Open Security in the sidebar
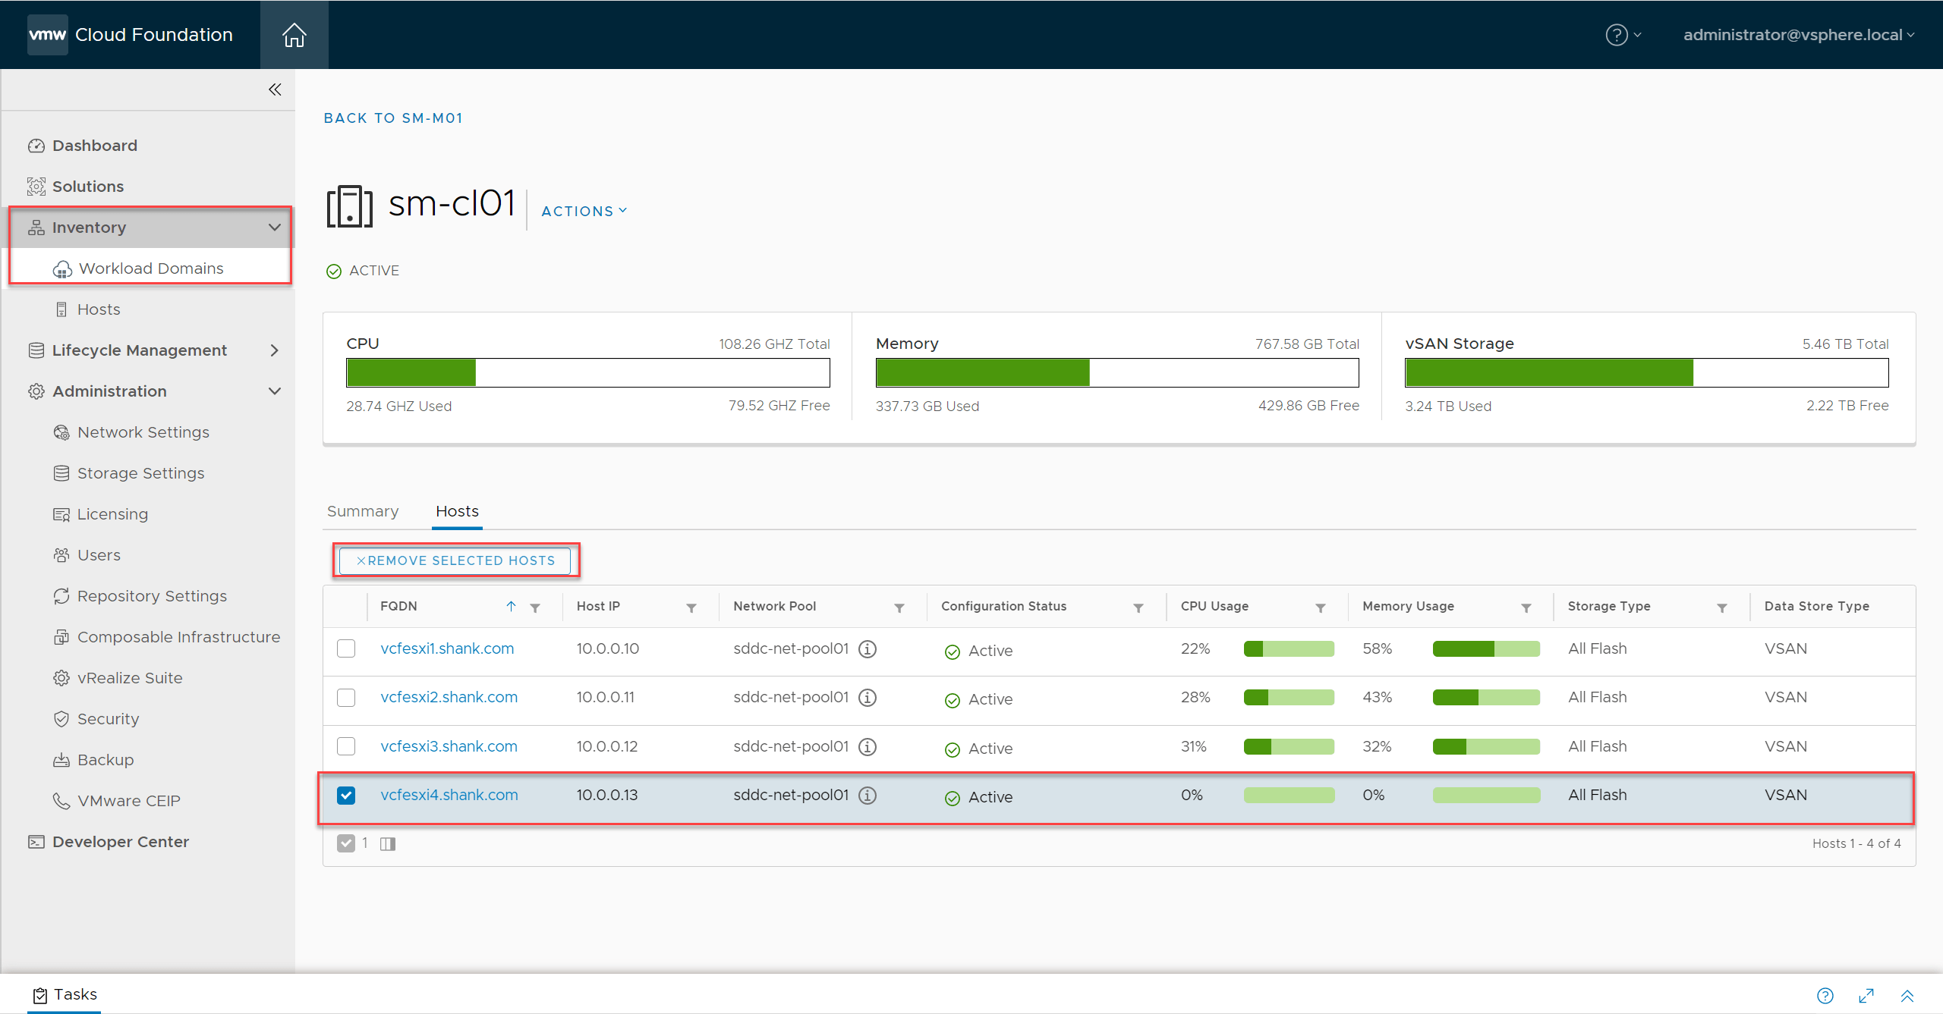1943x1014 pixels. point(108,719)
